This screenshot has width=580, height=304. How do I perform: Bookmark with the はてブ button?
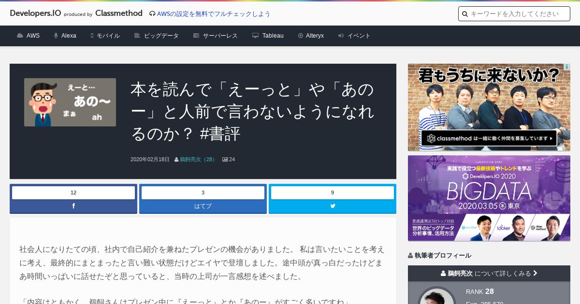203,206
